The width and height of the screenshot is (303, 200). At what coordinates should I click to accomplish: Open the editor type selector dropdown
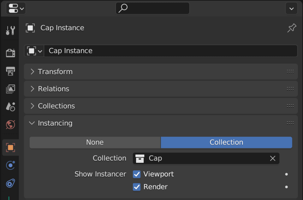[x=14, y=9]
